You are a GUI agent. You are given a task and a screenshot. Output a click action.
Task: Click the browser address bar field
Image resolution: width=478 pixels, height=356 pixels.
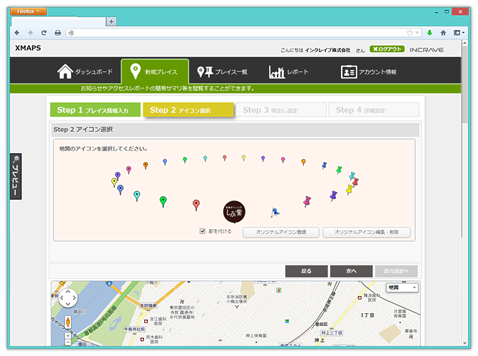click(235, 33)
